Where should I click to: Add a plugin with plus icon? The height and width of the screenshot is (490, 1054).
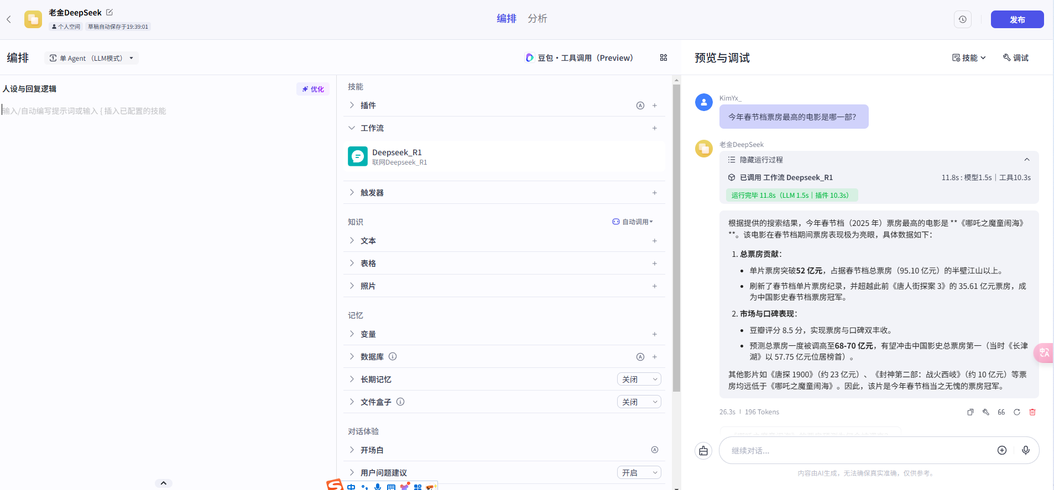(655, 106)
